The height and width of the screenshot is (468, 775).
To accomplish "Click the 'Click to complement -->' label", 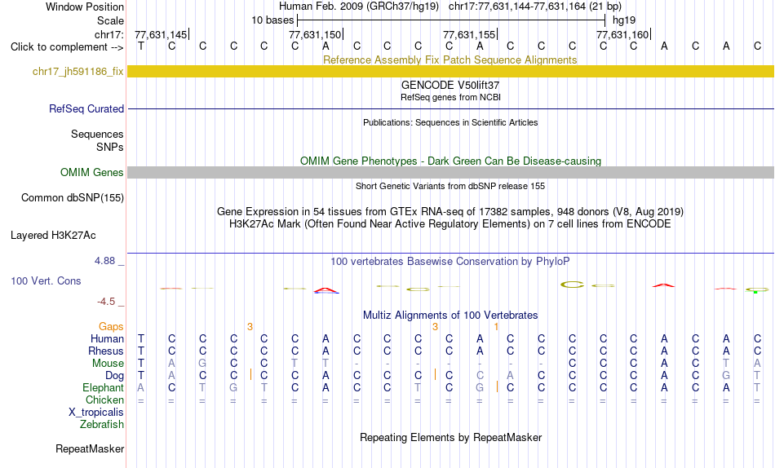I will pos(67,47).
